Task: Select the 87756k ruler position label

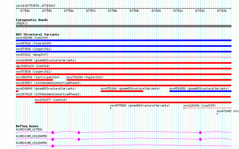Action: pos(69,11)
